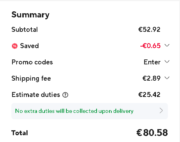Image resolution: width=180 pixels, height=142 pixels.
Task: Open the duties notice right arrow
Action: point(161,111)
